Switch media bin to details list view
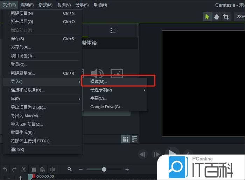Screen dimensions: 245x180 pos(134,139)
